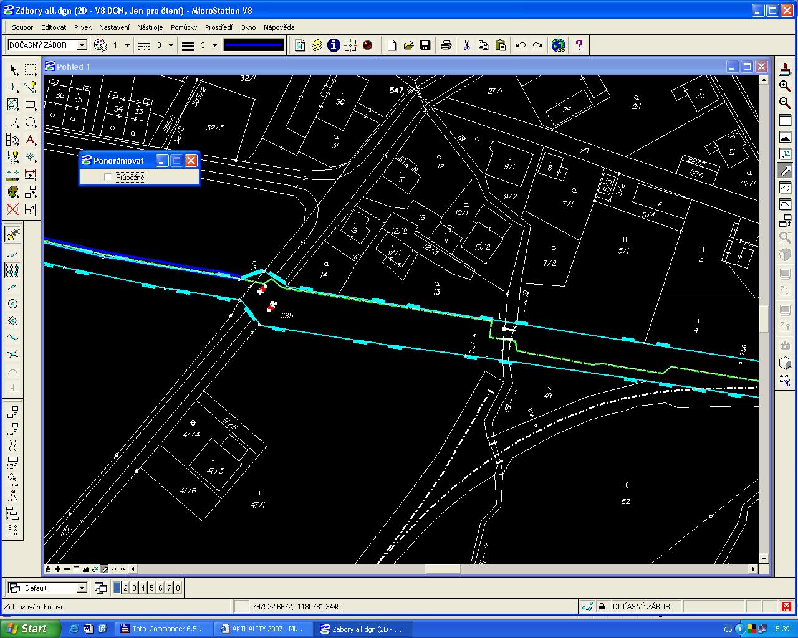The width and height of the screenshot is (798, 638).
Task: Enable the Průběžně checkbox
Action: (x=108, y=178)
